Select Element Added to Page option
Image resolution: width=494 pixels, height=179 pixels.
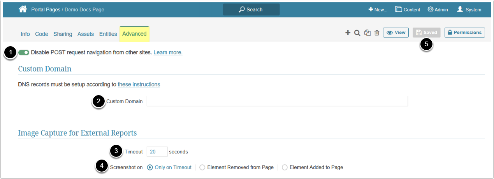coord(285,167)
